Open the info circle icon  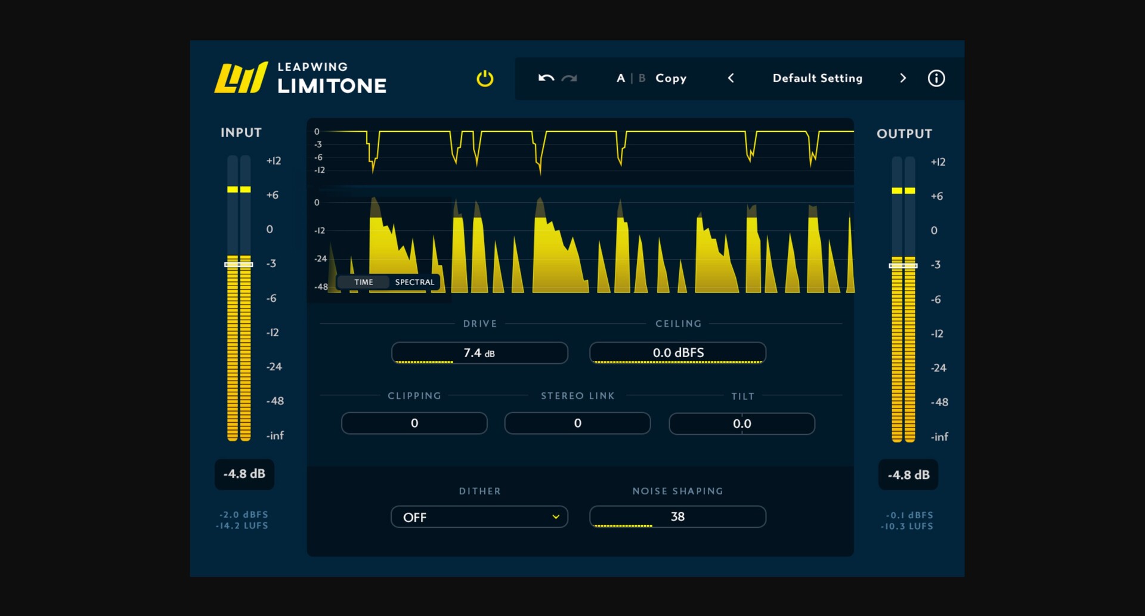pyautogui.click(x=936, y=78)
